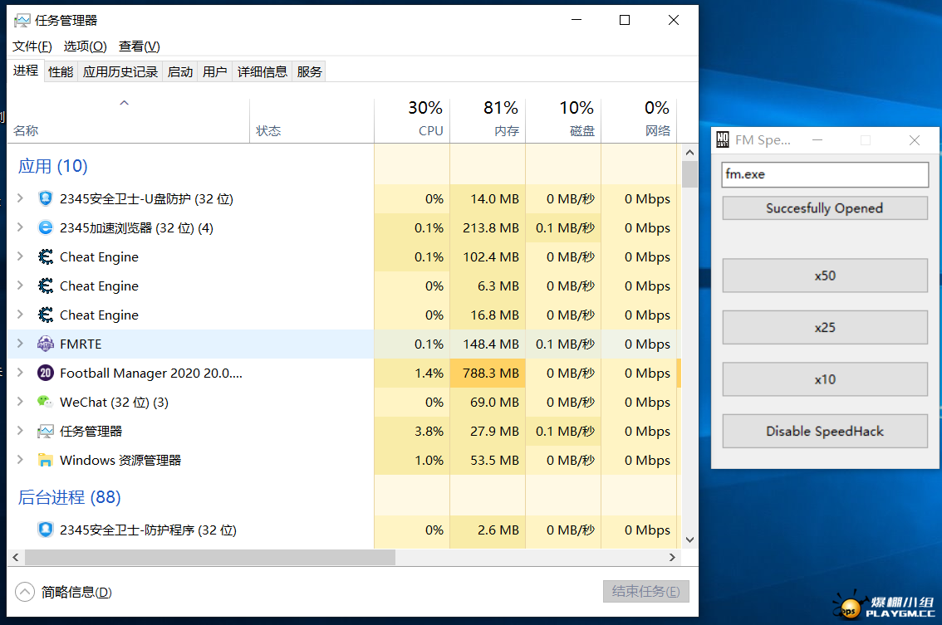Open the 选项(O) menu
Viewport: 942px width, 625px height.
click(x=86, y=46)
